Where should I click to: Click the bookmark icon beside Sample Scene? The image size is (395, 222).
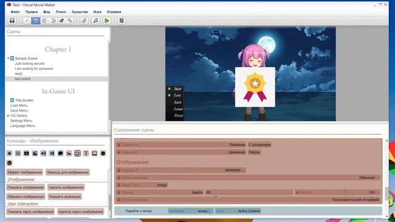(x=12, y=59)
